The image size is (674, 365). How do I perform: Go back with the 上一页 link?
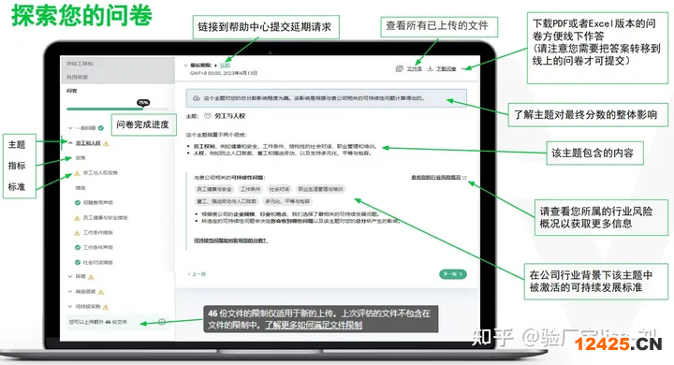[x=198, y=274]
